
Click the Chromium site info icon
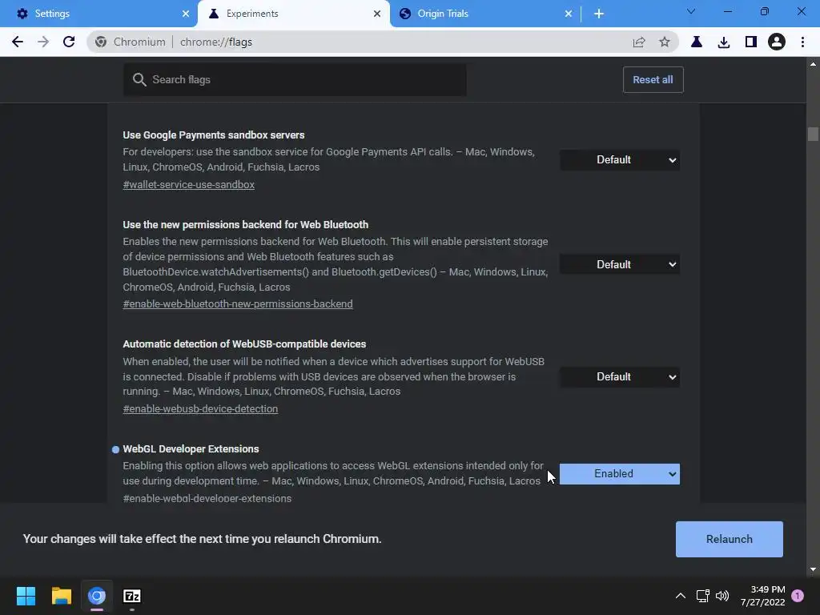pos(101,42)
